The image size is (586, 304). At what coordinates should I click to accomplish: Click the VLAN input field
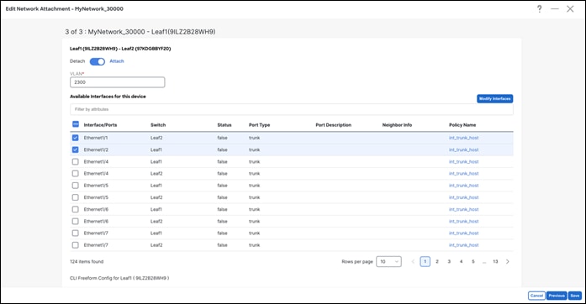tap(118, 82)
